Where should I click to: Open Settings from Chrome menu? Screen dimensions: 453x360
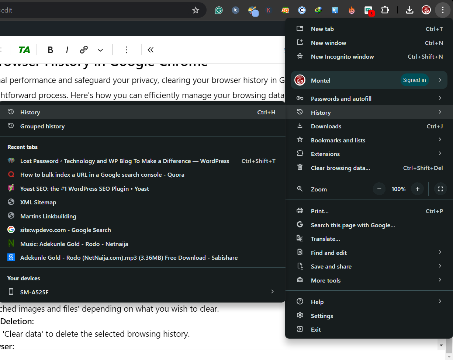tap(369, 316)
